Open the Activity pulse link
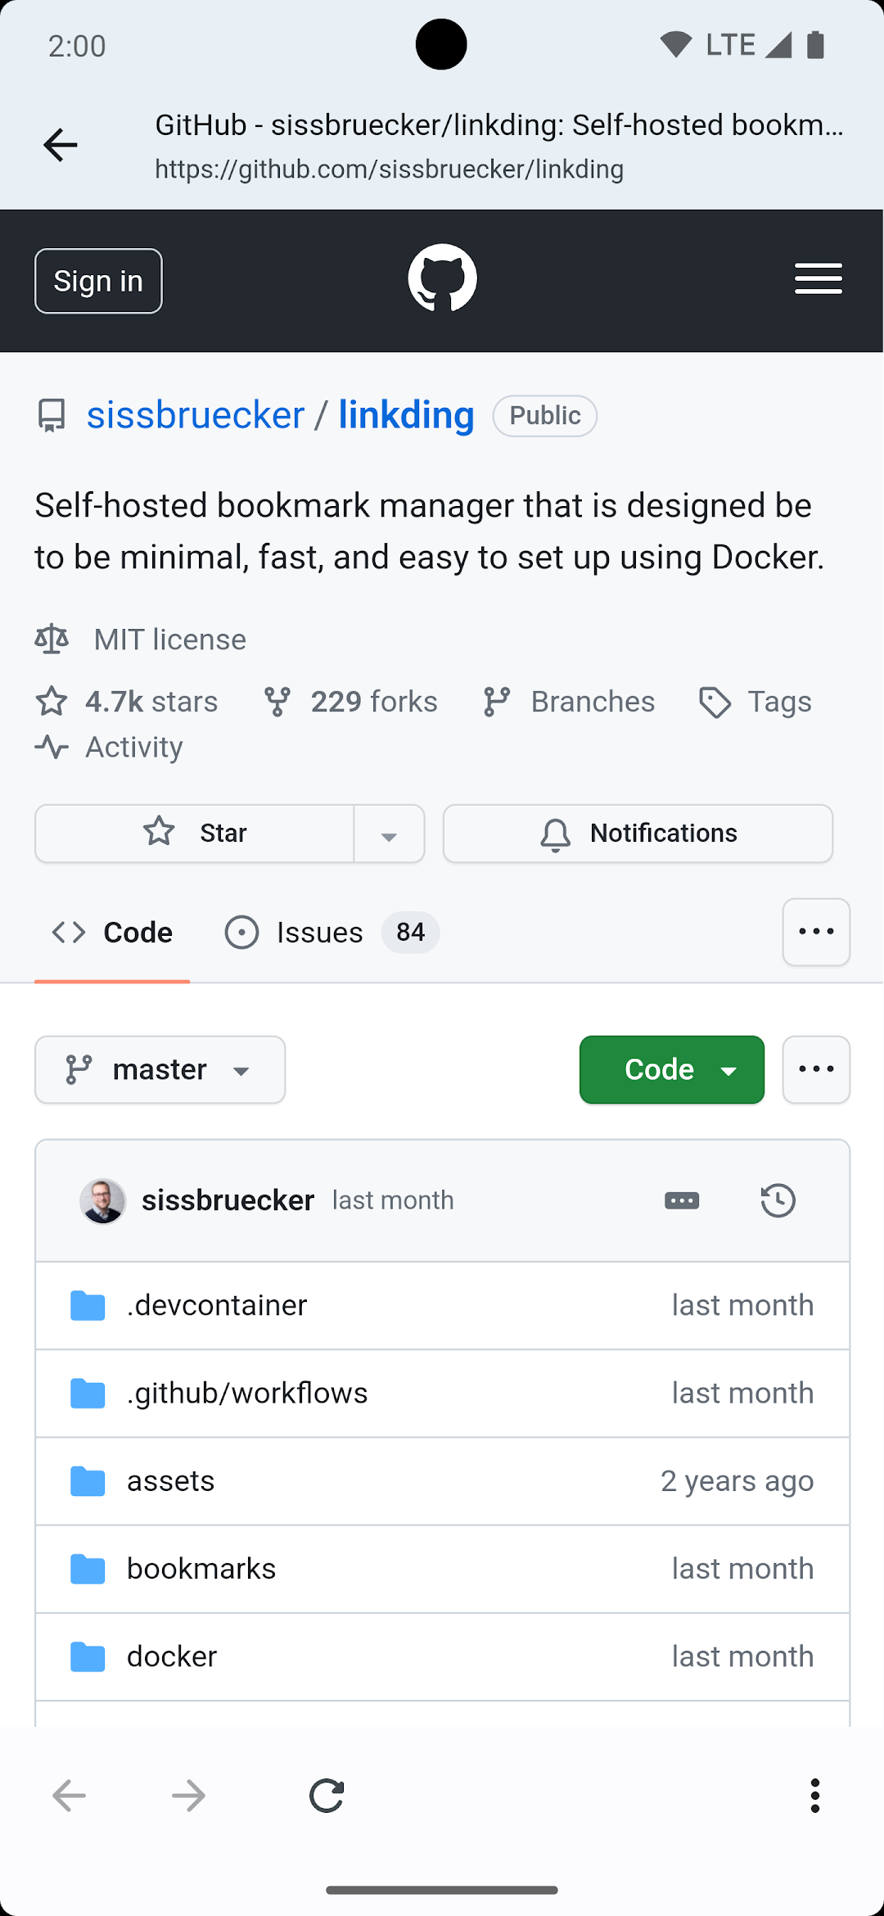This screenshot has width=884, height=1916. click(109, 747)
